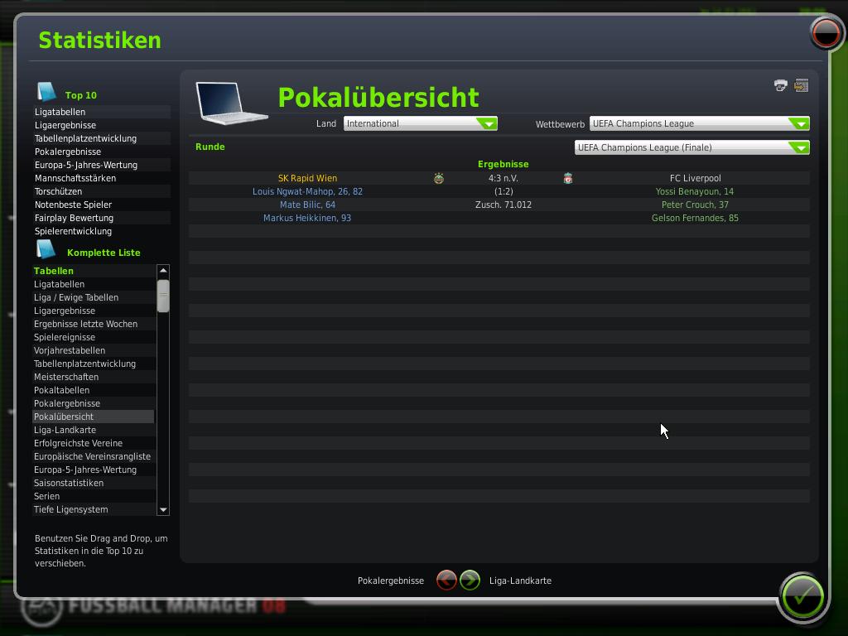
Task: Open Ligaergebnisse in Komplette Liste
Action: (65, 311)
